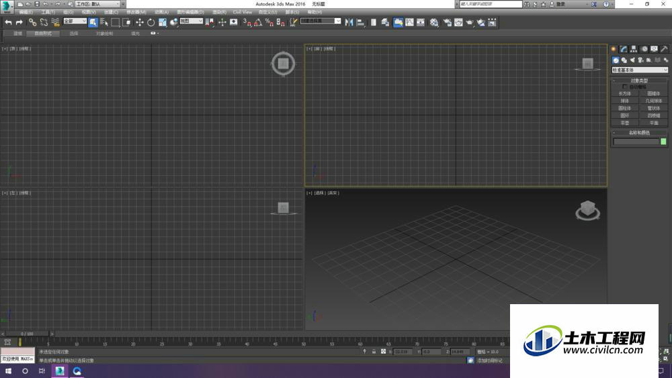Select Shapes category in Create panel
The image size is (672, 378).
click(x=624, y=60)
